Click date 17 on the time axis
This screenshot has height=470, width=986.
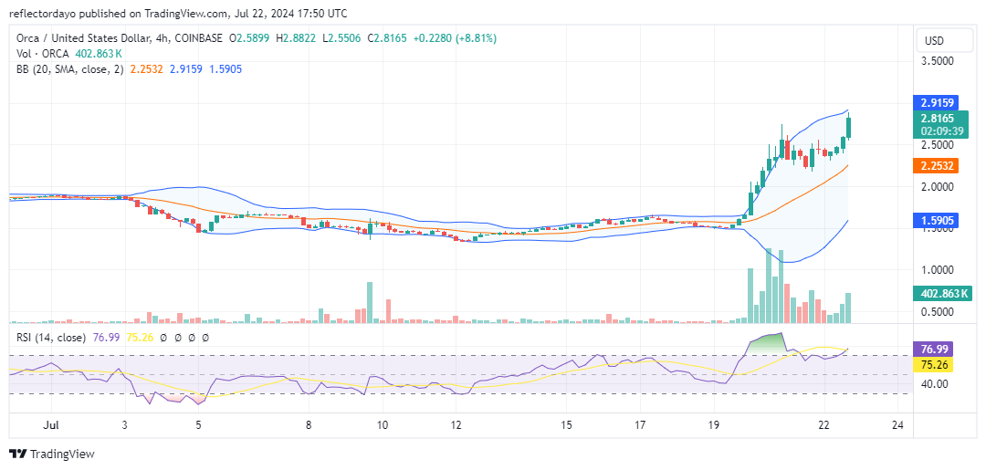click(640, 424)
